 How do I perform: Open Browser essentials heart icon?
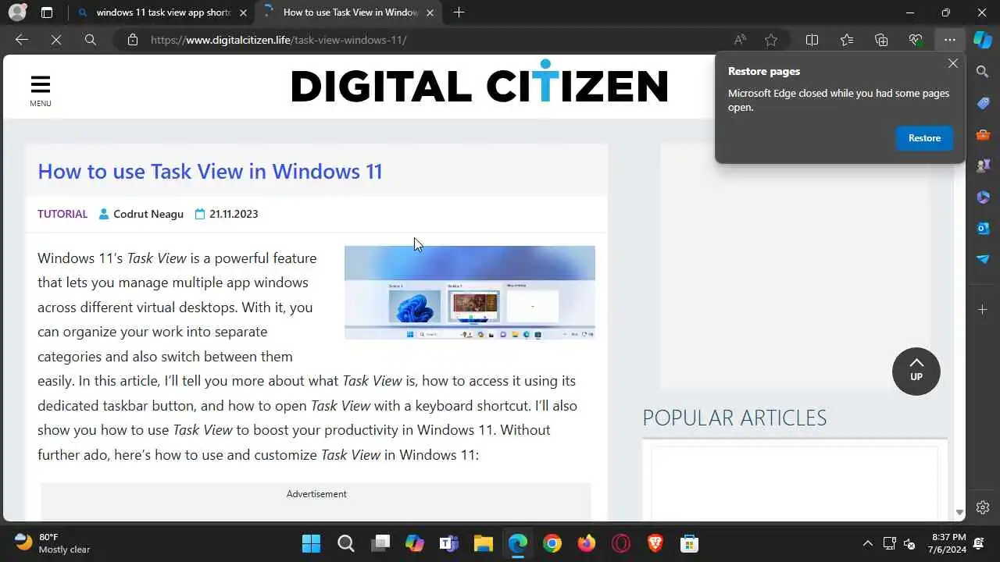916,40
